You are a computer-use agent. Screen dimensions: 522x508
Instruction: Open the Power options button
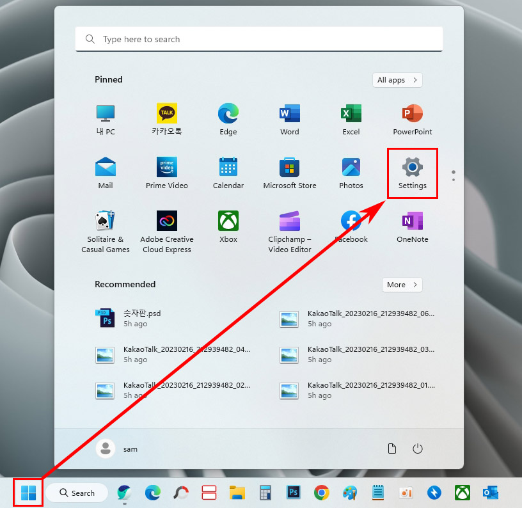[418, 448]
